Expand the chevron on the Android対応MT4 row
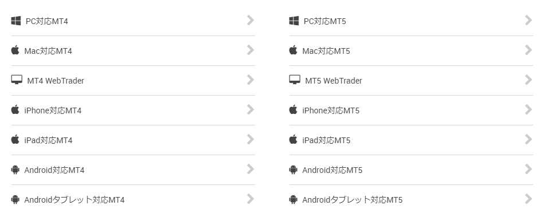This screenshot has width=544, height=217. click(251, 169)
